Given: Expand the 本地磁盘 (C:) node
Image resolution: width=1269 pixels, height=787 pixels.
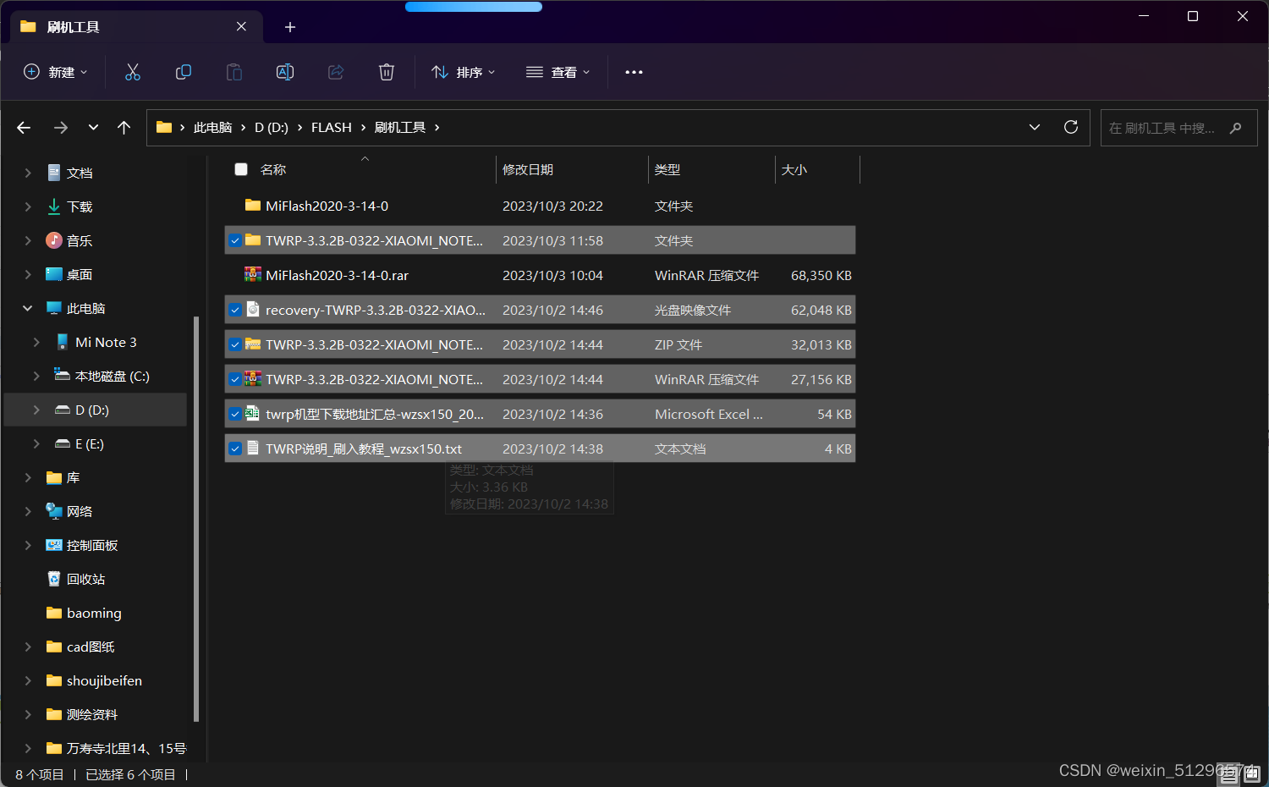Looking at the screenshot, I should (x=36, y=376).
